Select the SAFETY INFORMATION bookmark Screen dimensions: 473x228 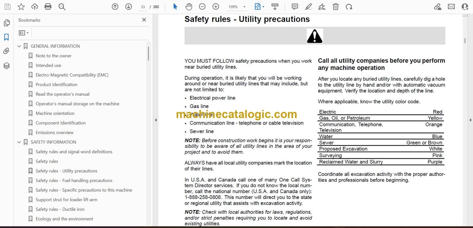pos(53,142)
